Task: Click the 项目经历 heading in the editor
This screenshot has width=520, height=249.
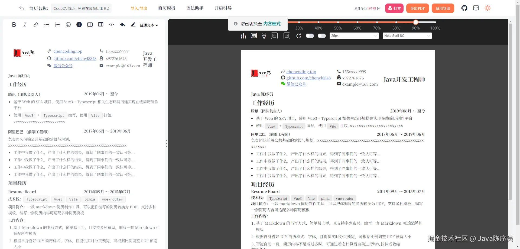Action: click(17, 183)
